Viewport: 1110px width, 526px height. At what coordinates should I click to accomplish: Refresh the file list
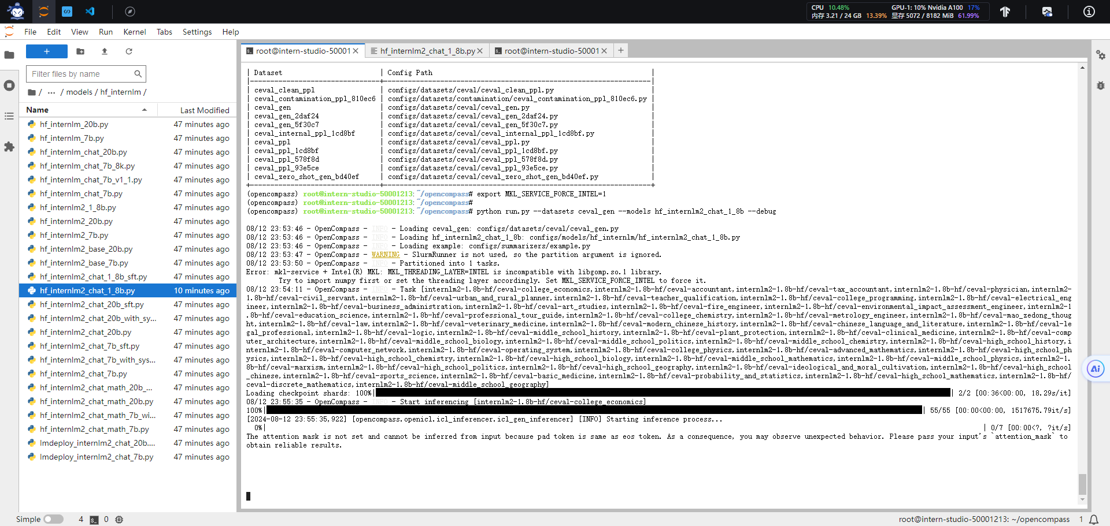point(129,51)
